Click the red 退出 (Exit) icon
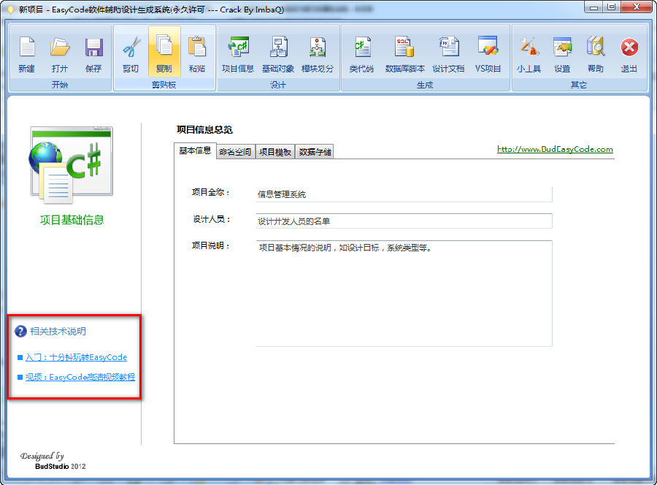657x485 pixels. 629,54
